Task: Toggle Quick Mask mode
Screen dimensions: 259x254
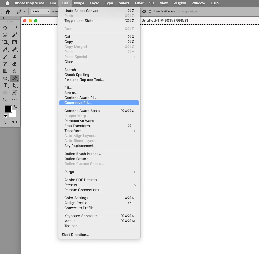Action: coord(5,122)
